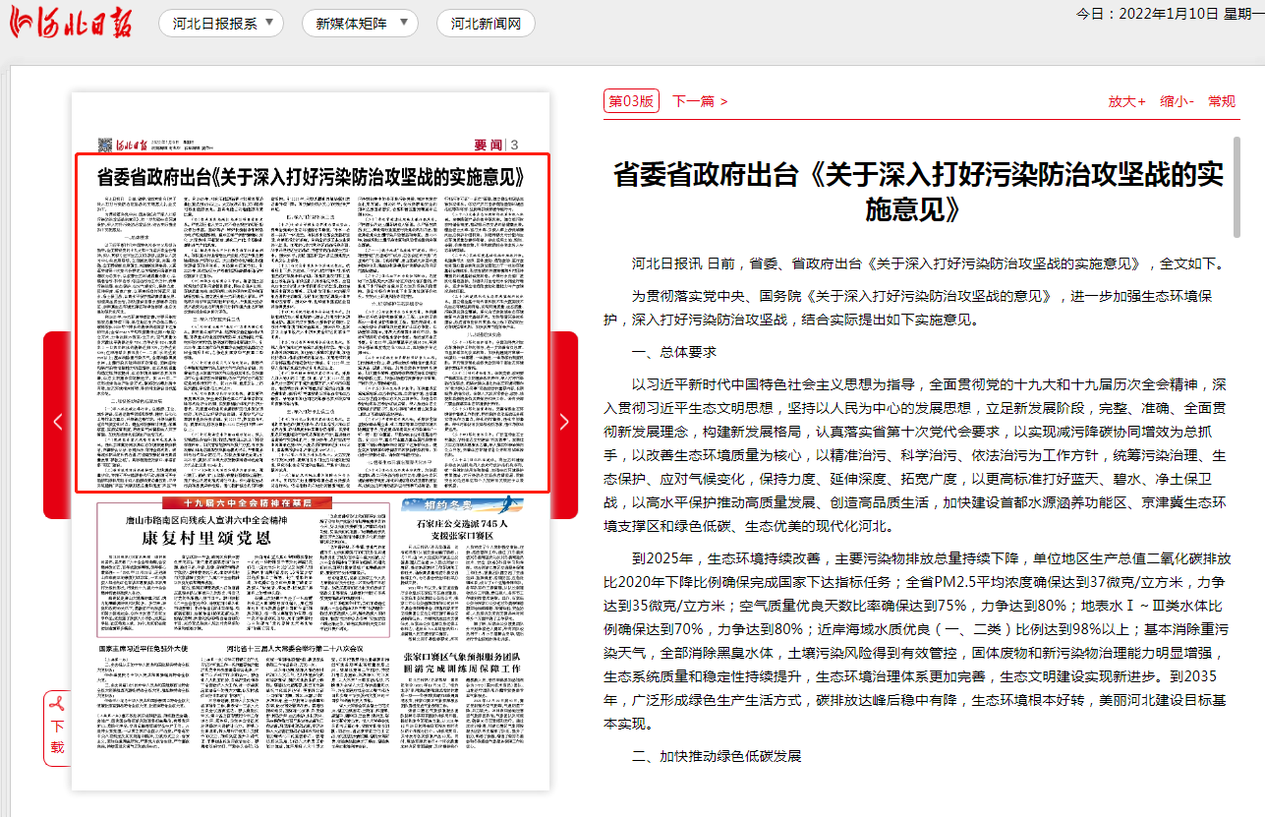Go to next page with right arrow
The image size is (1265, 817).
[x=563, y=422]
